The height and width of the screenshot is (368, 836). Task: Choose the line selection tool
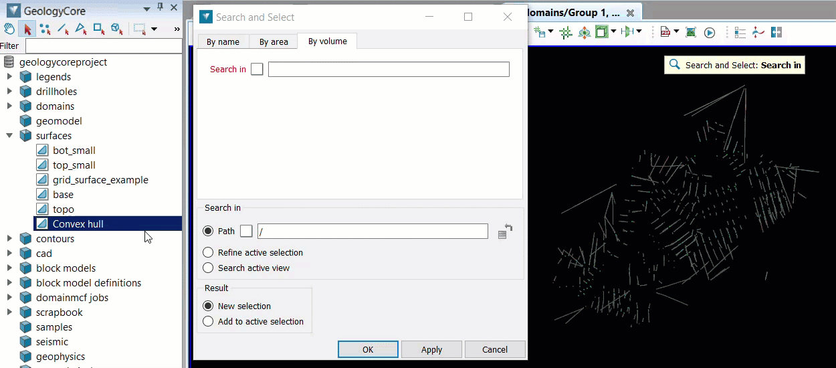(63, 29)
